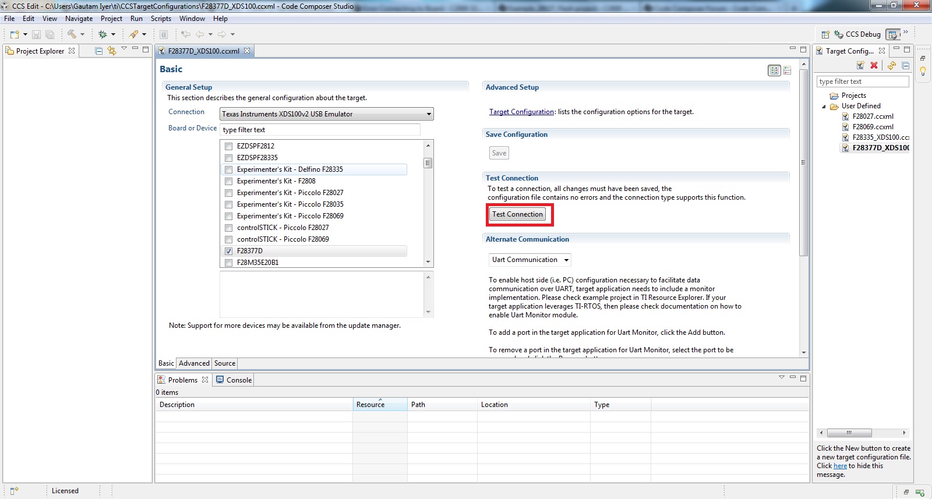The width and height of the screenshot is (932, 499).
Task: Click the Save toolbar icon
Action: point(36,34)
